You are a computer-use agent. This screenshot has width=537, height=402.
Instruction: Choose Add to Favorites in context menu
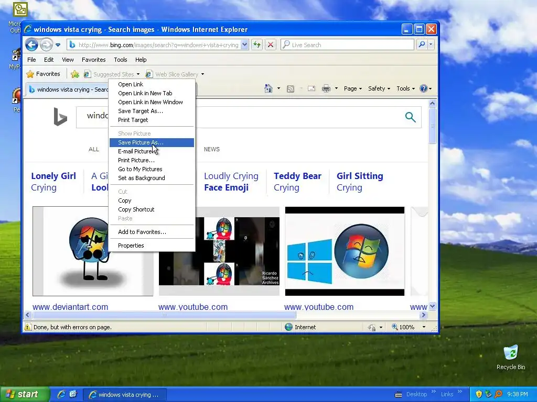(x=152, y=232)
